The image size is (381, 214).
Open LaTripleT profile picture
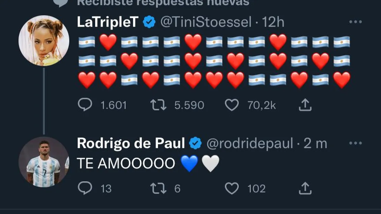click(x=44, y=41)
